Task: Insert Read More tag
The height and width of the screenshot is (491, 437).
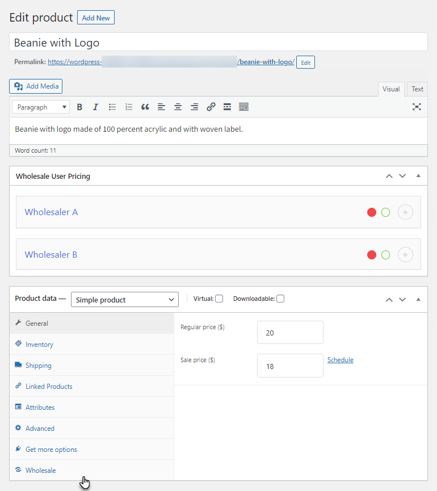Action: click(227, 107)
